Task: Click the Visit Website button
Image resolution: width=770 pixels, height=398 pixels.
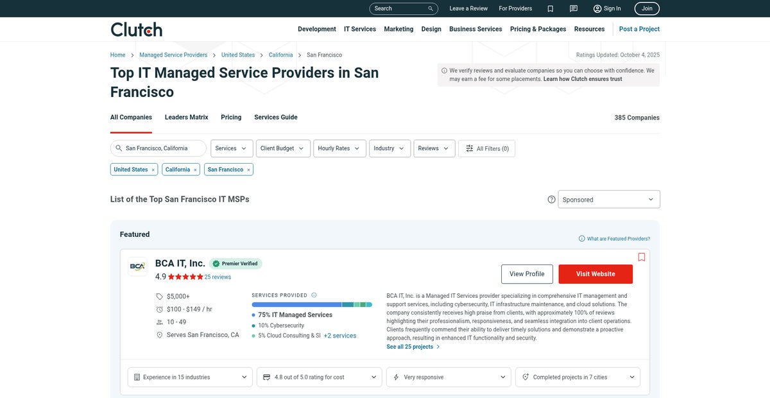Action: click(595, 274)
